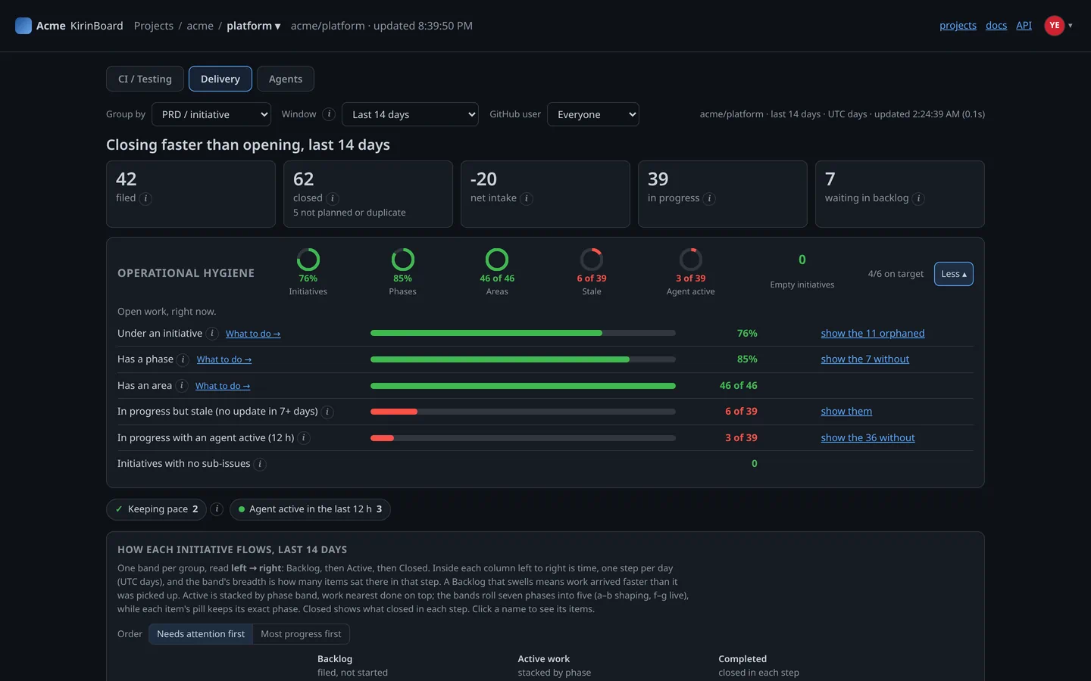
Task: Open the docs link
Action: click(x=996, y=26)
